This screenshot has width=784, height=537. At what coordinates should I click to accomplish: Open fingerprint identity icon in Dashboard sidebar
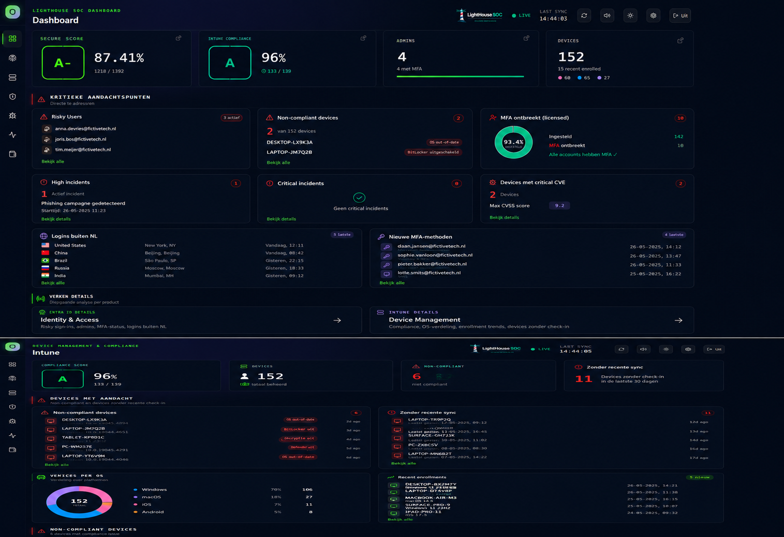click(12, 58)
